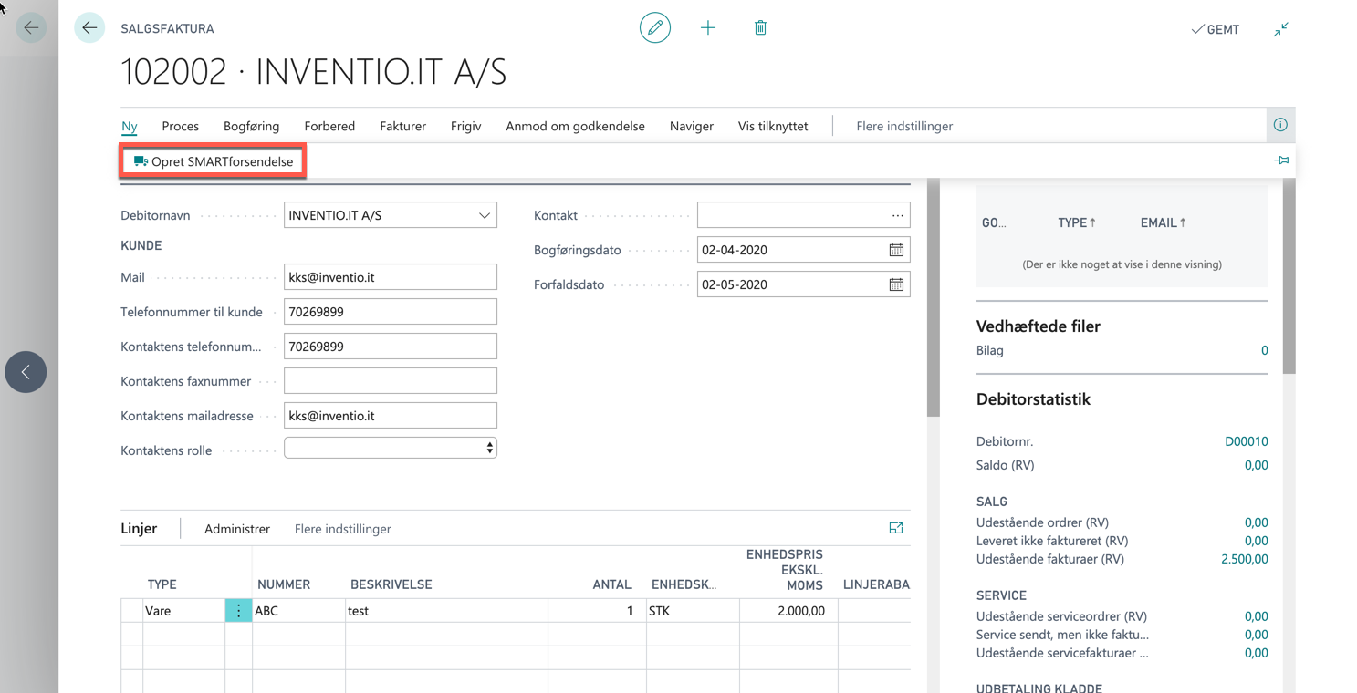Open the Naviger menu

coord(691,126)
